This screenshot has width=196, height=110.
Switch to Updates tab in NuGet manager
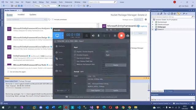pos(33,15)
